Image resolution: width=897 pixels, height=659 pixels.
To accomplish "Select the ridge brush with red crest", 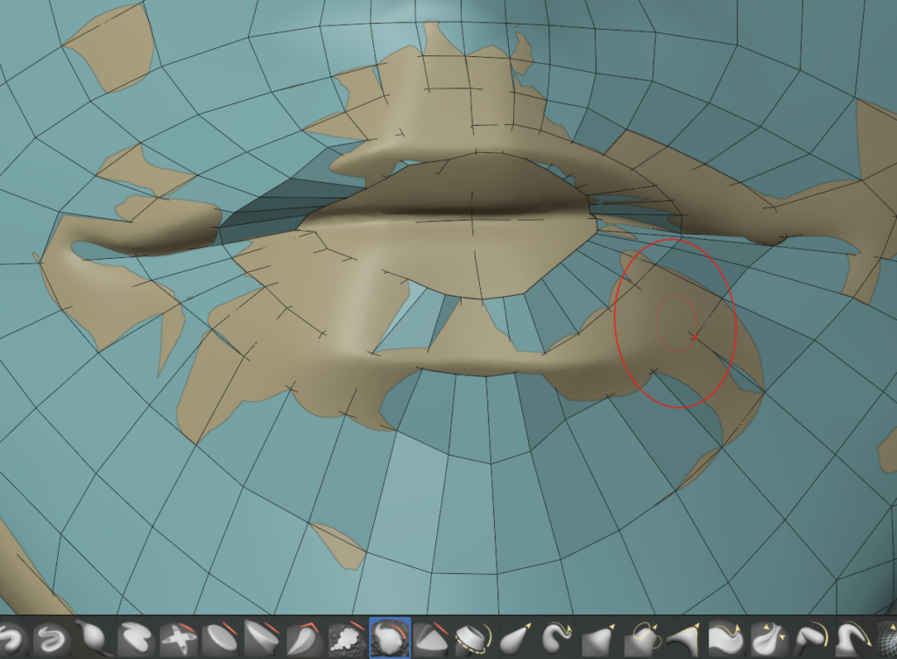I will pos(427,640).
